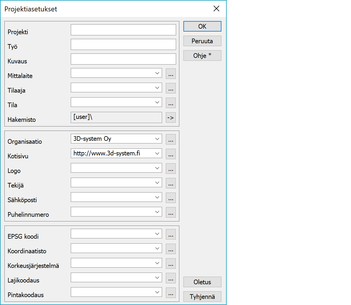Image resolution: width=351 pixels, height=305 pixels.
Task: Open the Tilaaja combo box
Action: (157, 88)
